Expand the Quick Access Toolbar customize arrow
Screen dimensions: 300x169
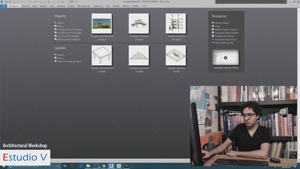click(76, 2)
